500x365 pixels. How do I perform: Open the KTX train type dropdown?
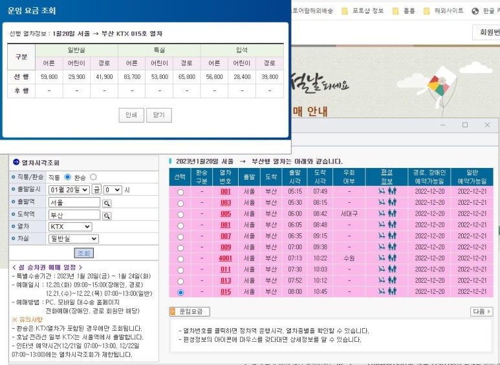70,227
